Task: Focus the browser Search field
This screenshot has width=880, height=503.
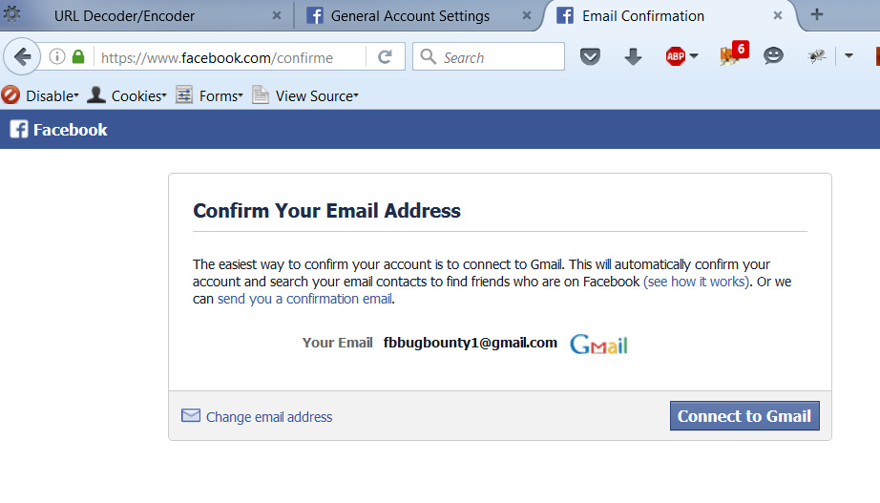Action: tap(498, 57)
